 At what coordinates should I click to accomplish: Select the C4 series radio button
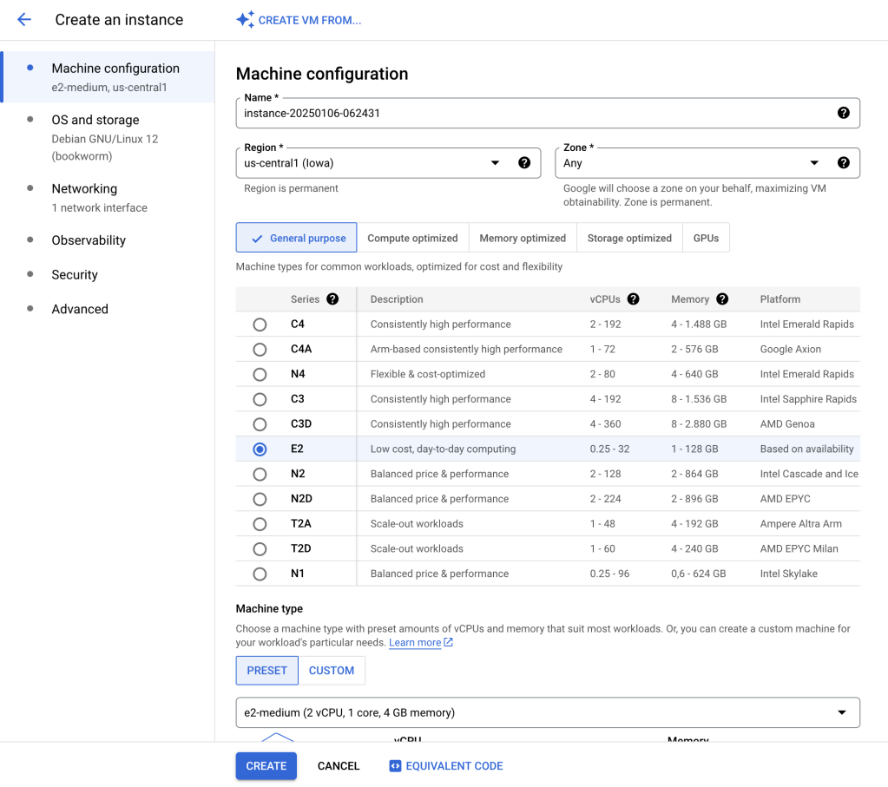pos(260,325)
